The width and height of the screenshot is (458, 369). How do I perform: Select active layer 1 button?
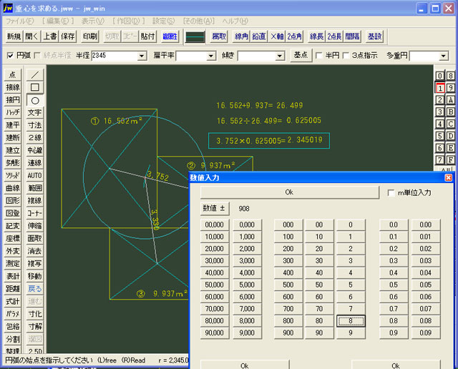(440, 88)
